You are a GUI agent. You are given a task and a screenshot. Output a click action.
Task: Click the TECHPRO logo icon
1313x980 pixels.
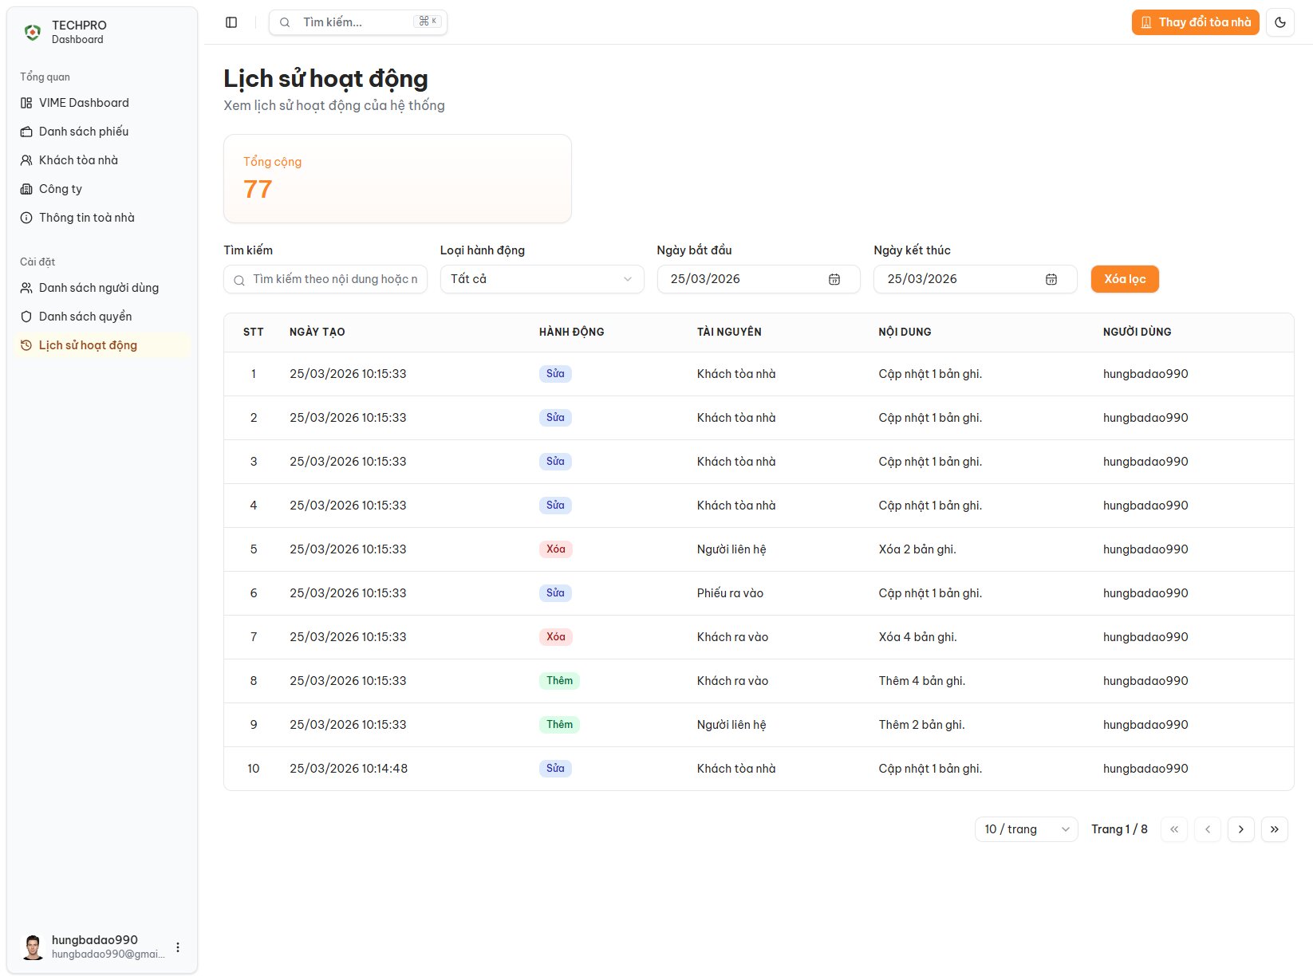(33, 32)
